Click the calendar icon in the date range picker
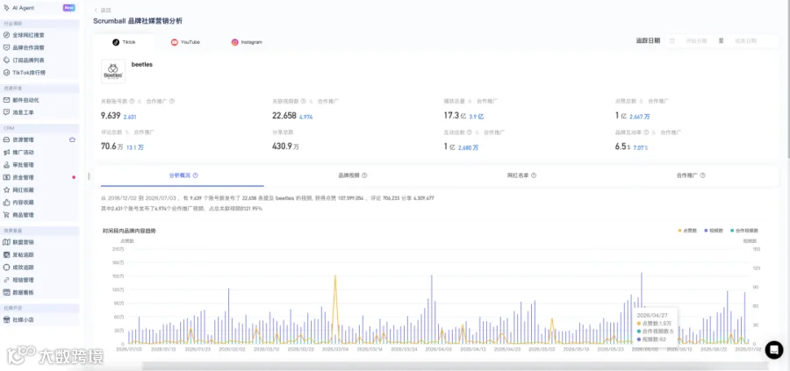The height and width of the screenshot is (371, 790). (x=672, y=40)
